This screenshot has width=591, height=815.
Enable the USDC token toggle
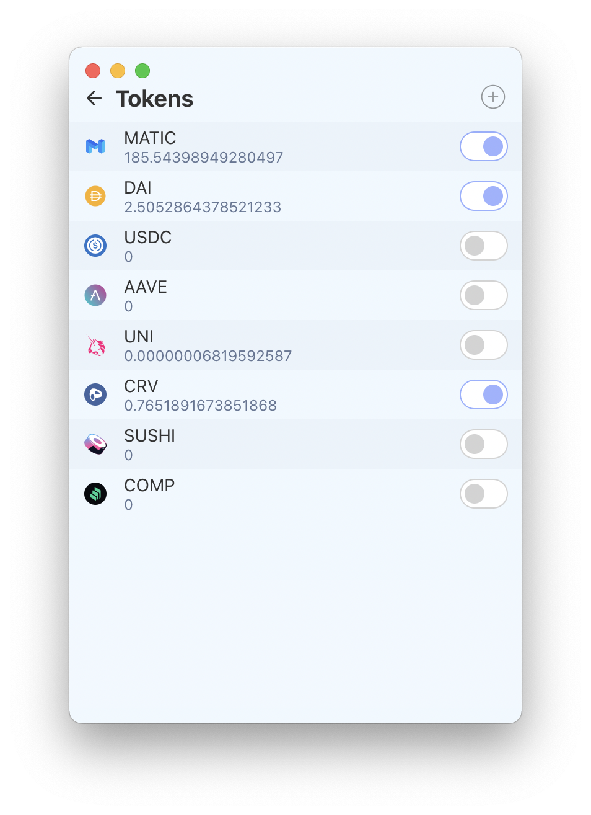coord(484,246)
